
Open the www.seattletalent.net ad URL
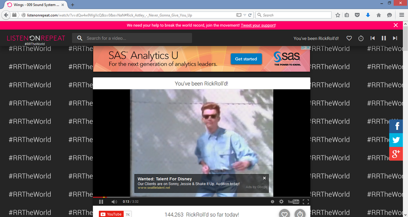pyautogui.click(x=153, y=188)
